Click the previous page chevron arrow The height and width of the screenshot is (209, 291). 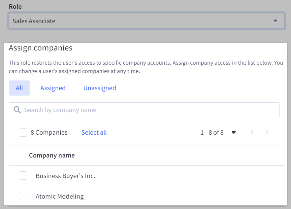tap(252, 132)
